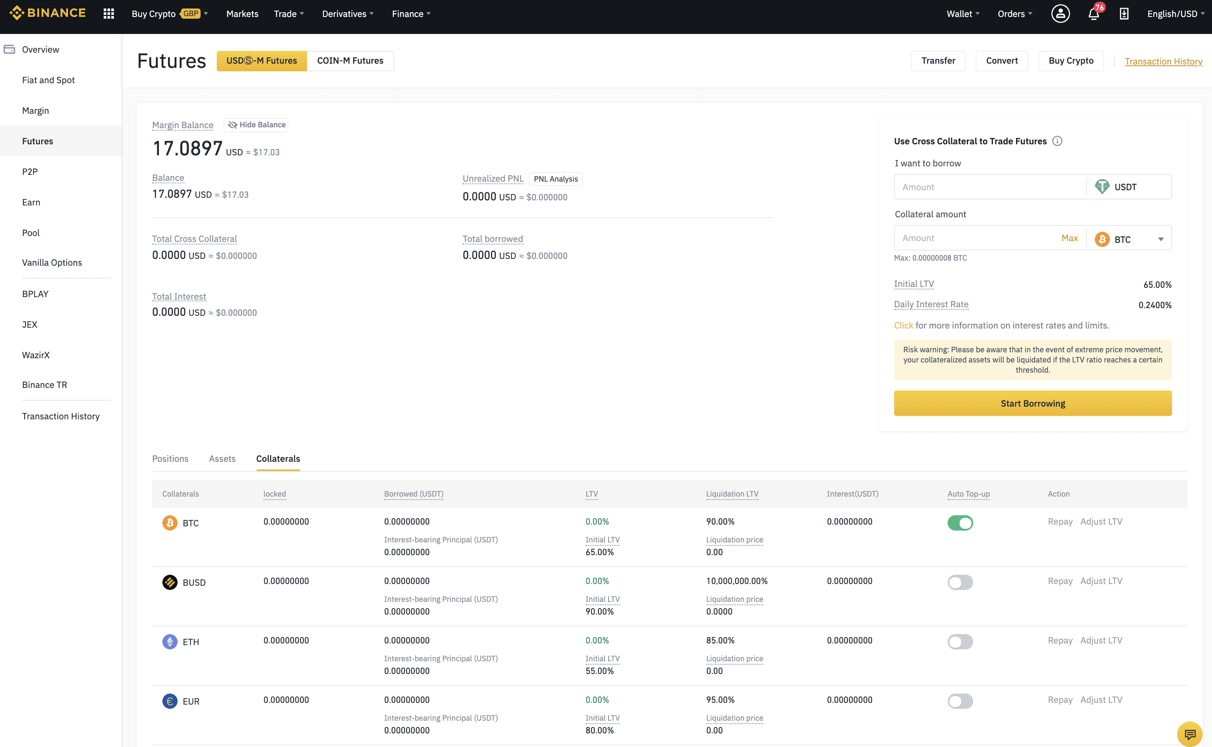Select the Collaterals tab
This screenshot has height=747, width=1212.
coord(278,458)
